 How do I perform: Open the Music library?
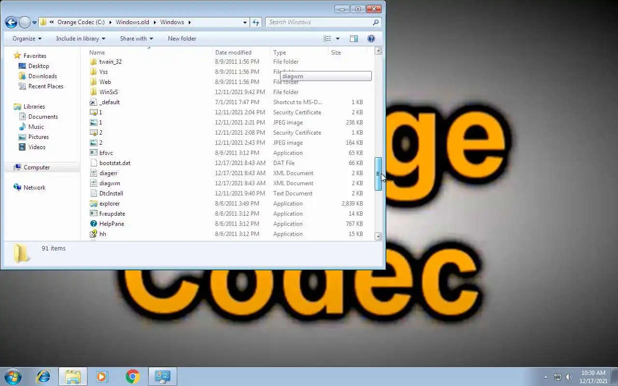36,127
